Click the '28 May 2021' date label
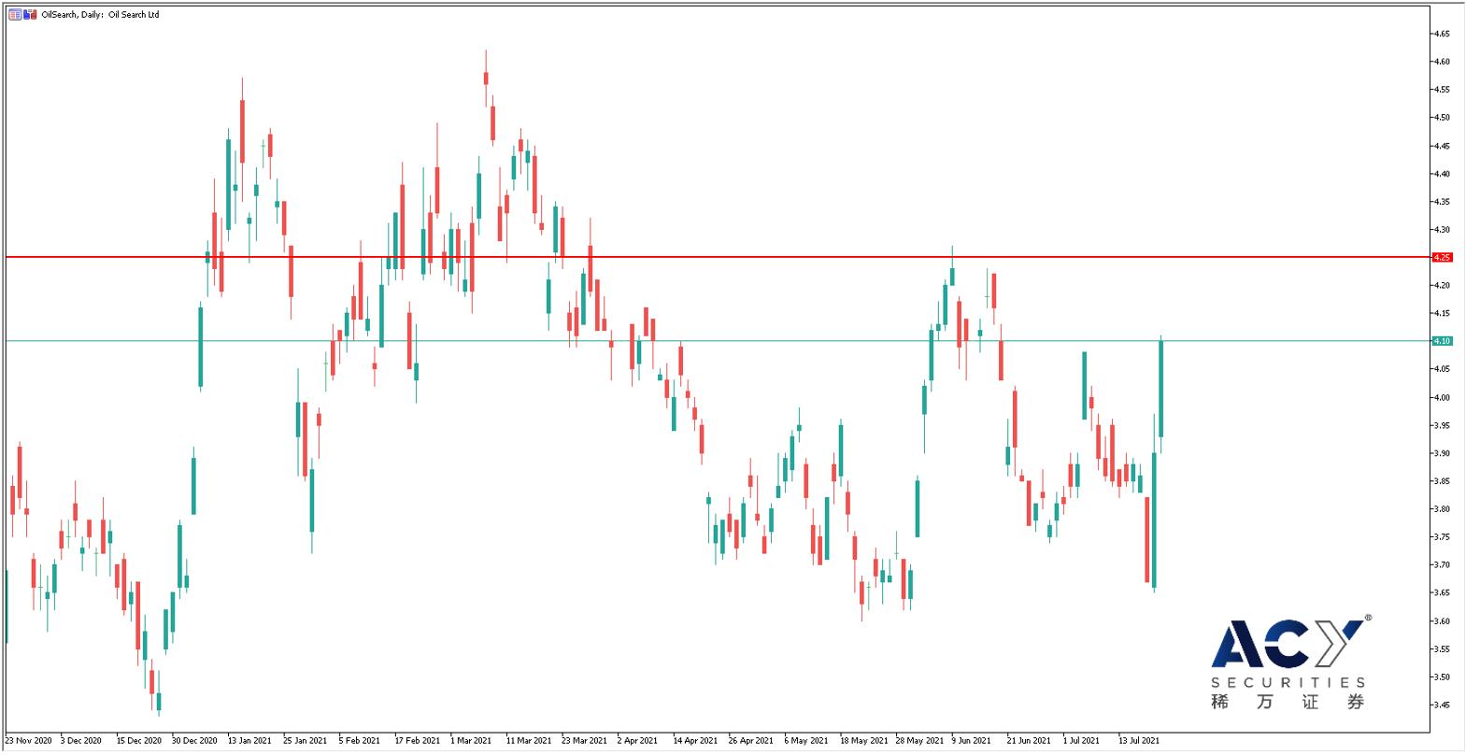Viewport: 1466px width, 755px height. coord(919,741)
